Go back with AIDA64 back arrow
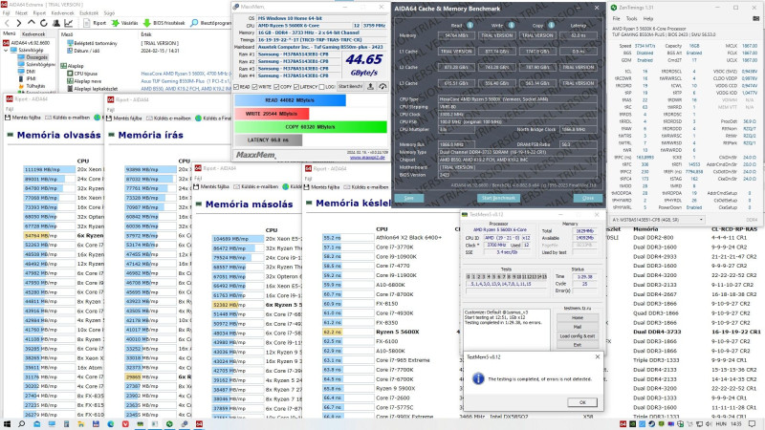 coord(7,23)
